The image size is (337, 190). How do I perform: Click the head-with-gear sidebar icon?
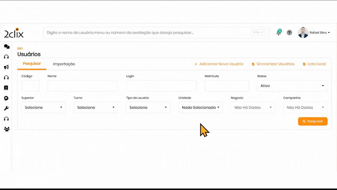[6, 98]
